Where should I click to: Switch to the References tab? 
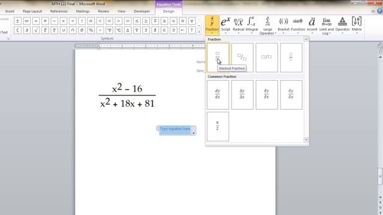tap(59, 11)
